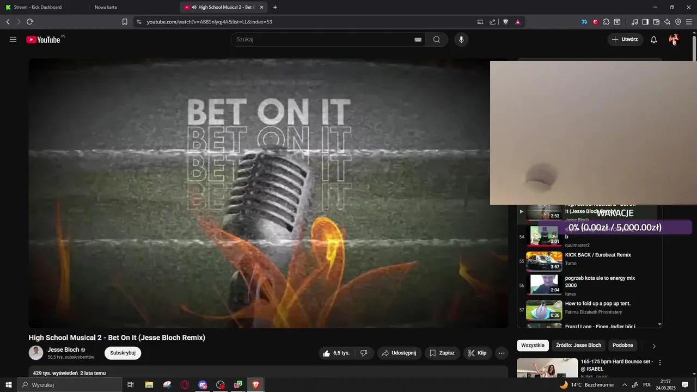The height and width of the screenshot is (392, 697).
Task: Open the Jesse Bloch channel name link
Action: tap(63, 350)
